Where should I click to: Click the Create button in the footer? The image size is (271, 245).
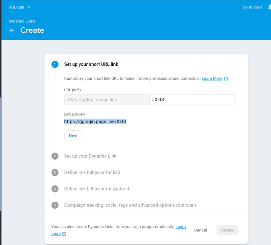(227, 230)
